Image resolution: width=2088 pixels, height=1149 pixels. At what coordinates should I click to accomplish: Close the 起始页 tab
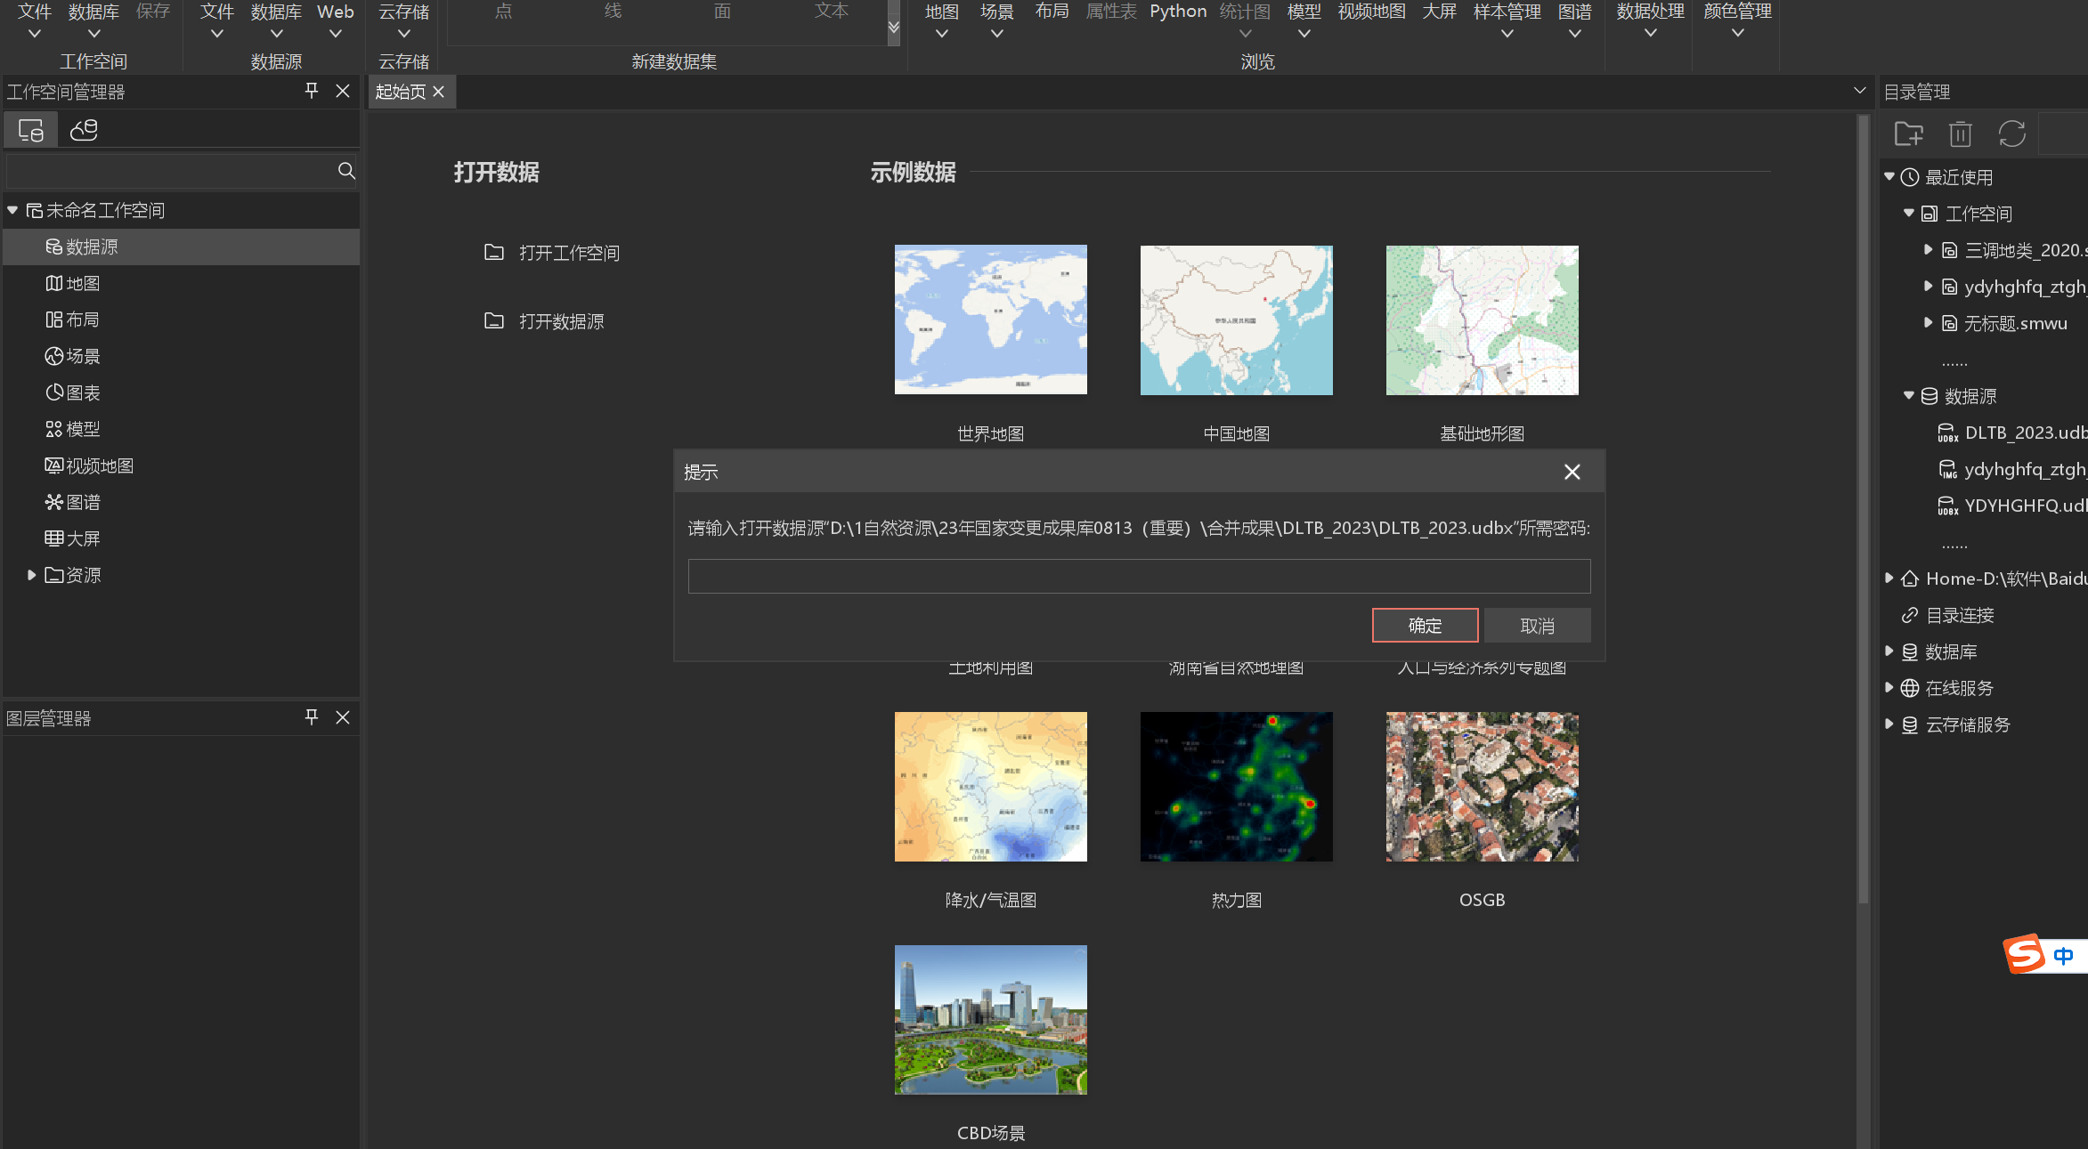(x=439, y=92)
